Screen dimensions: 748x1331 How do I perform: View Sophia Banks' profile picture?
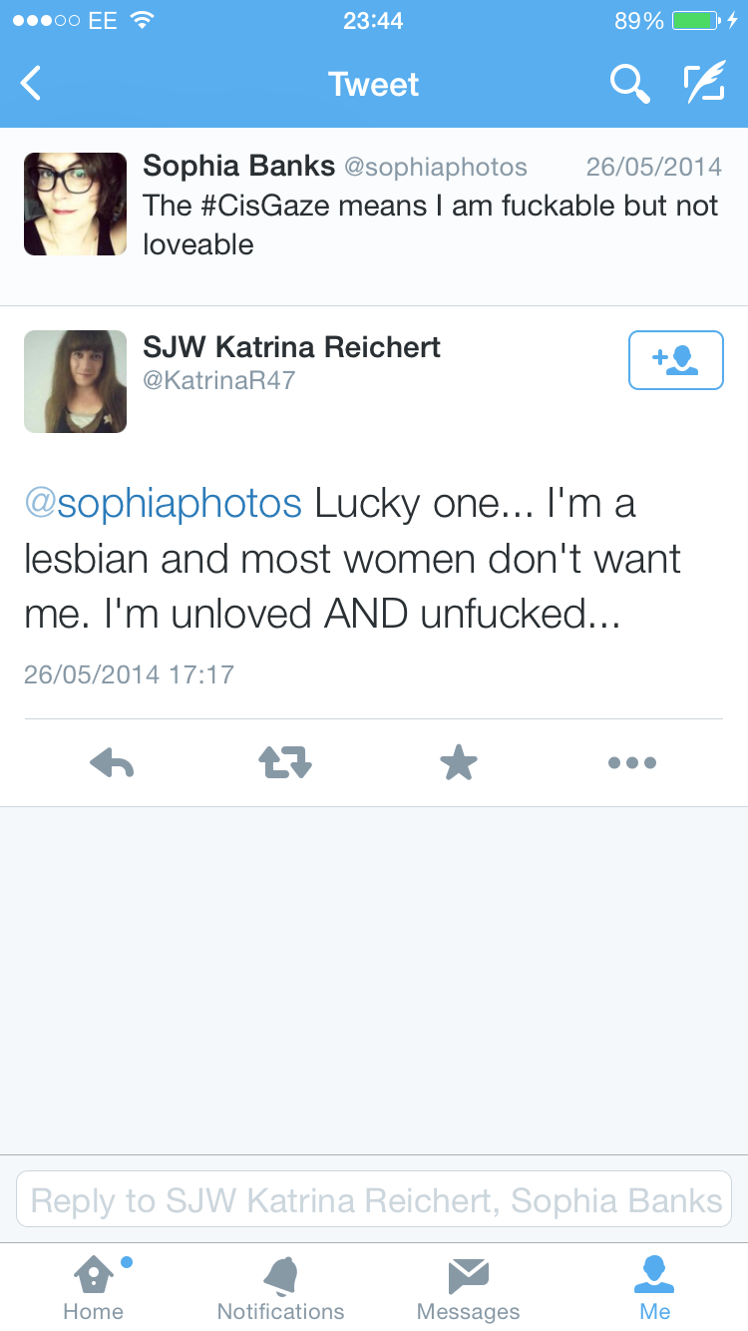[x=75, y=204]
